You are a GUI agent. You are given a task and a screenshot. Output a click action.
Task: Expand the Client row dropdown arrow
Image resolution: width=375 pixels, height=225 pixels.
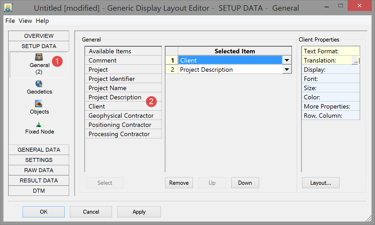tap(287, 60)
